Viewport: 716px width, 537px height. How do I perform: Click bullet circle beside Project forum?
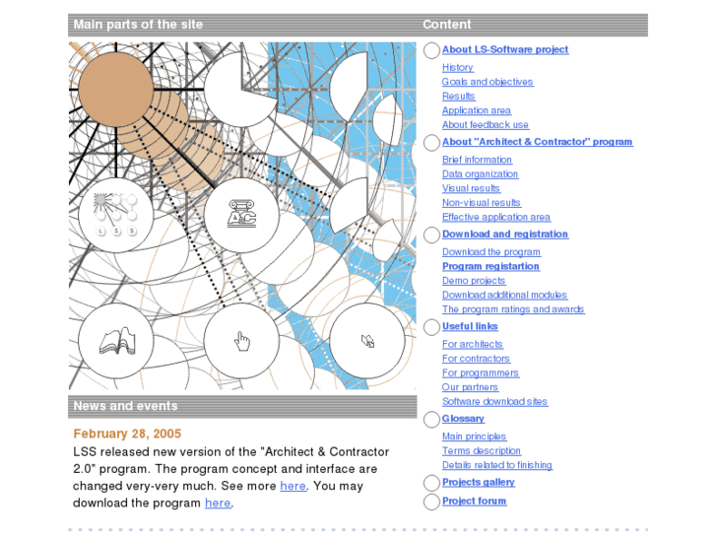[x=431, y=502]
